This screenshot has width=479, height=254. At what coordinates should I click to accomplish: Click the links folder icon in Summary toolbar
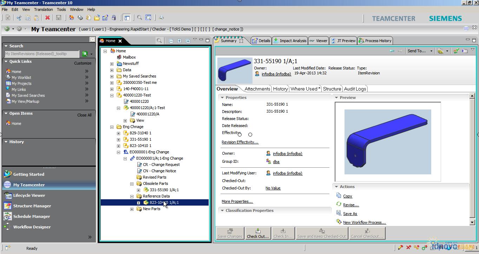440,51
